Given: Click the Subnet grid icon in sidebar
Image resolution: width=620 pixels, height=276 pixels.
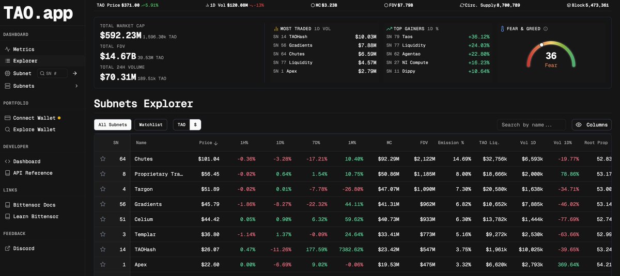Looking at the screenshot, I should (x=7, y=73).
